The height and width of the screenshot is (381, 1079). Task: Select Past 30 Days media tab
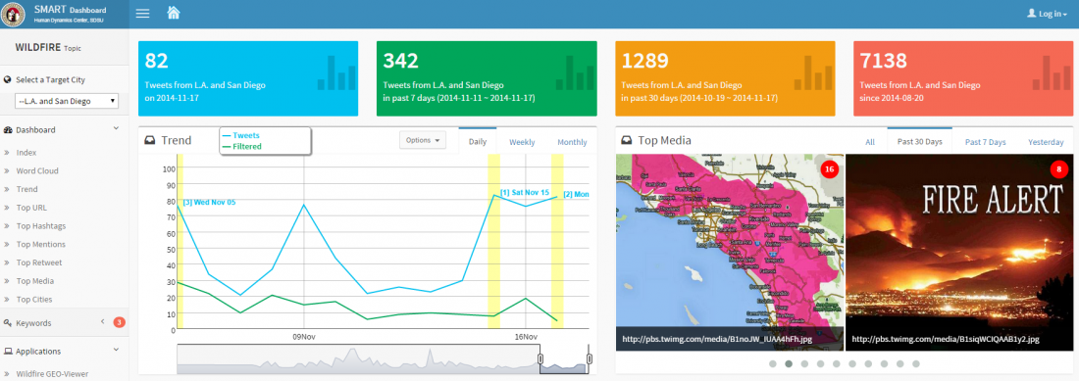[919, 142]
